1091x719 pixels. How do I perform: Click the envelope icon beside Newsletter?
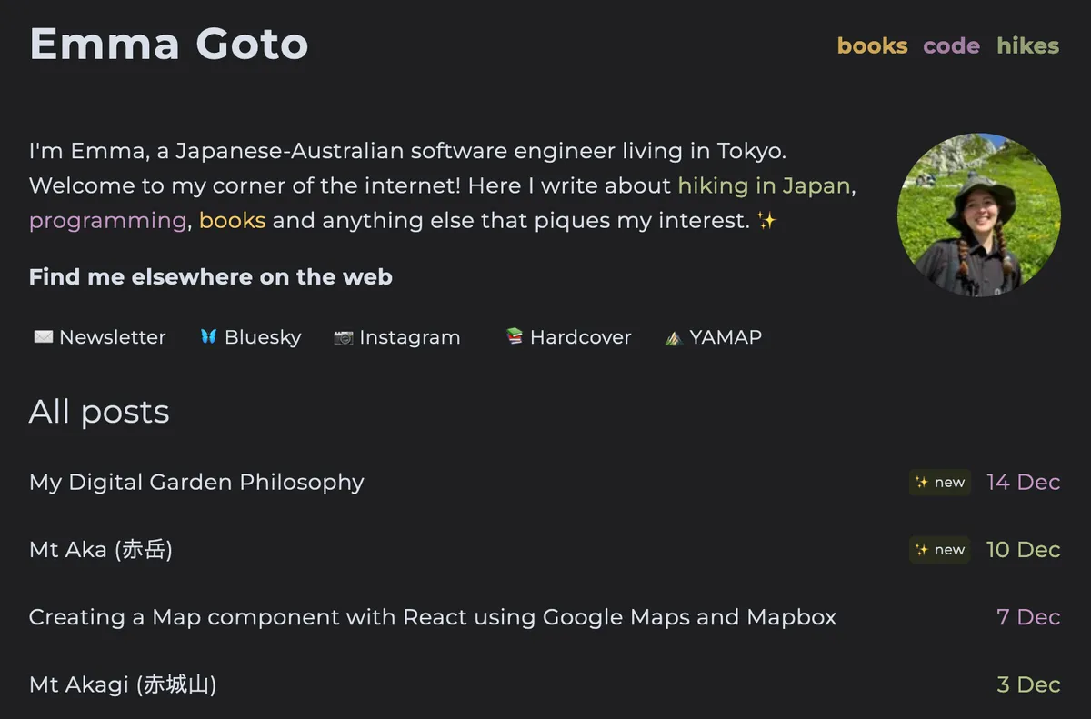(x=43, y=337)
